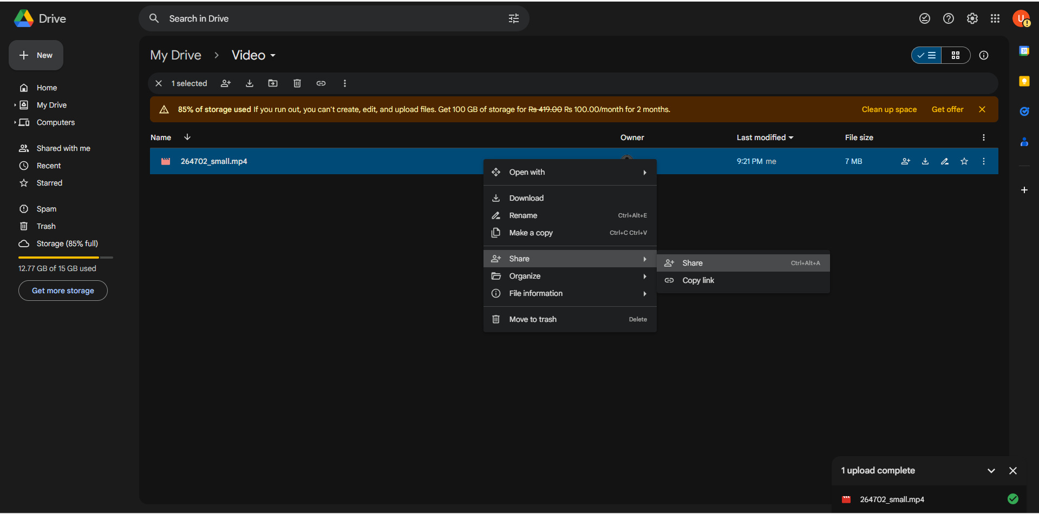This screenshot has width=1039, height=514.
Task: Star the 264702_small.mp4 file
Action: coord(964,161)
